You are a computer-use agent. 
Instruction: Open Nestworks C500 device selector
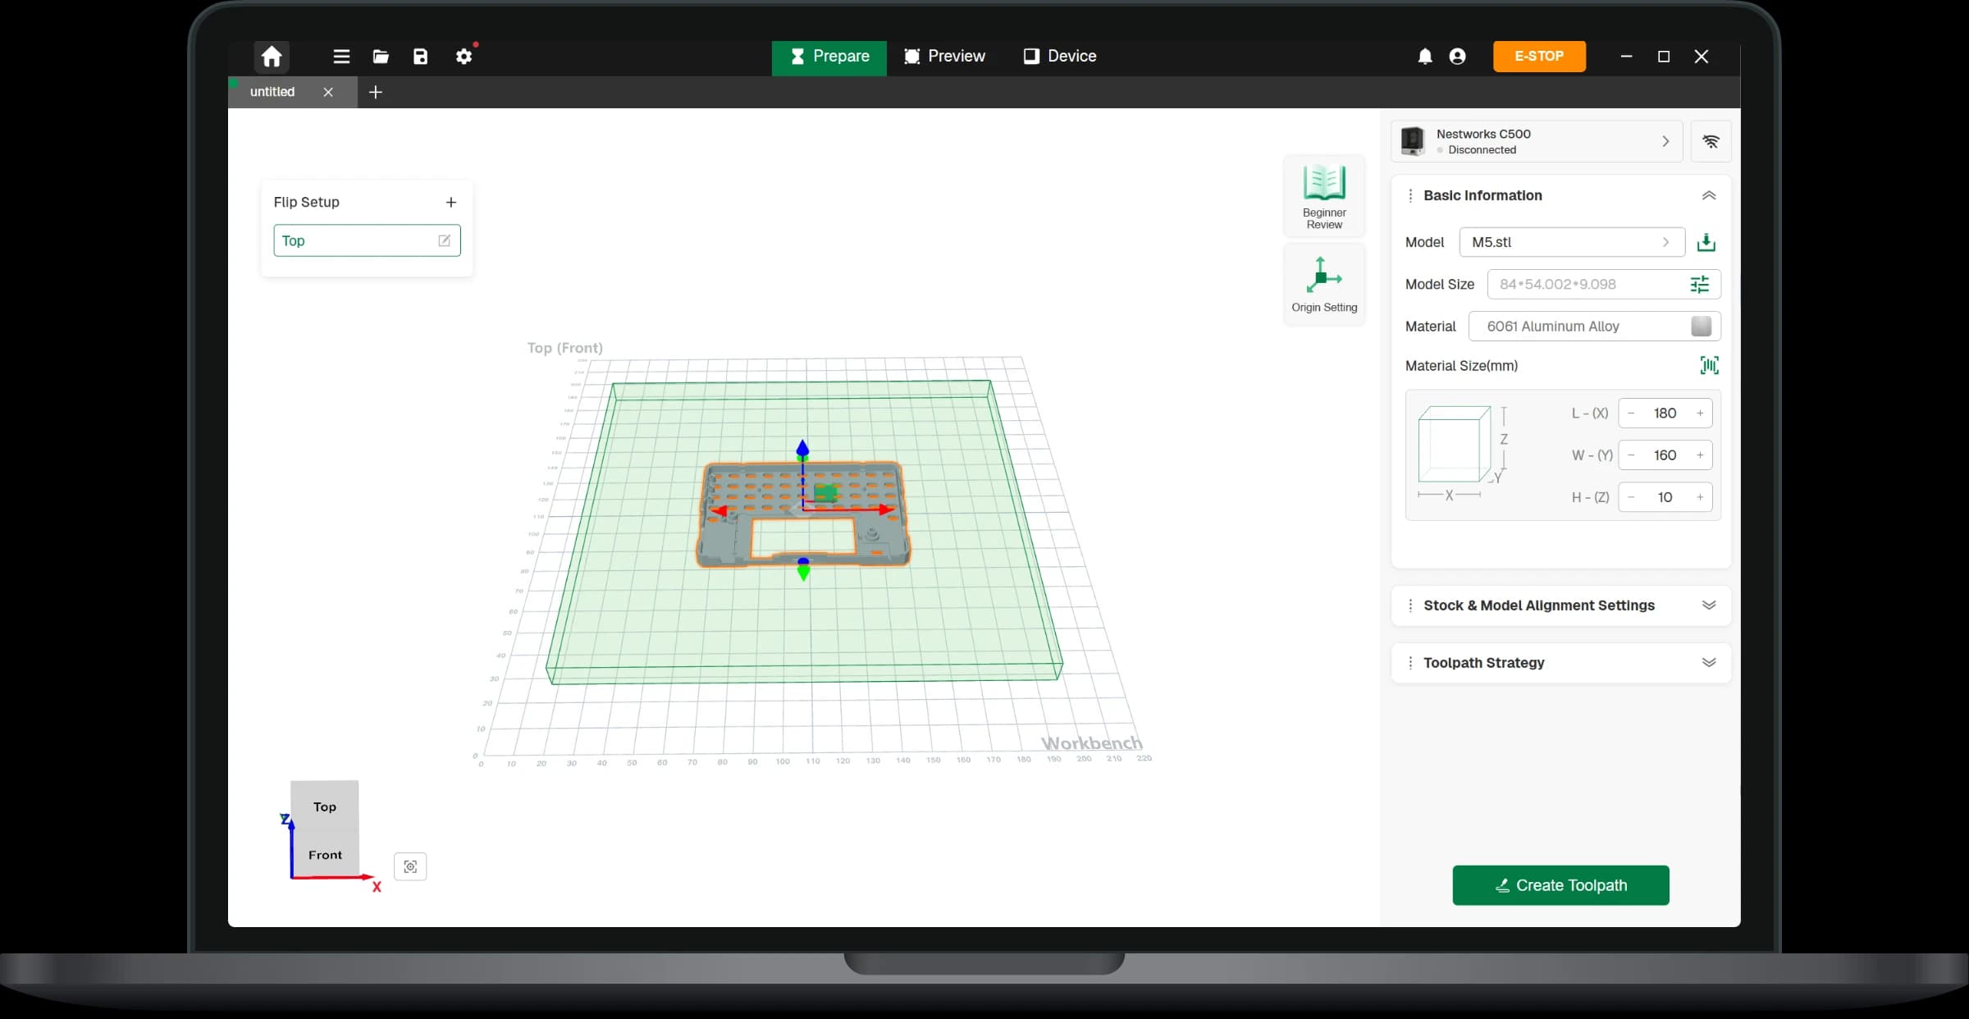tap(1537, 141)
